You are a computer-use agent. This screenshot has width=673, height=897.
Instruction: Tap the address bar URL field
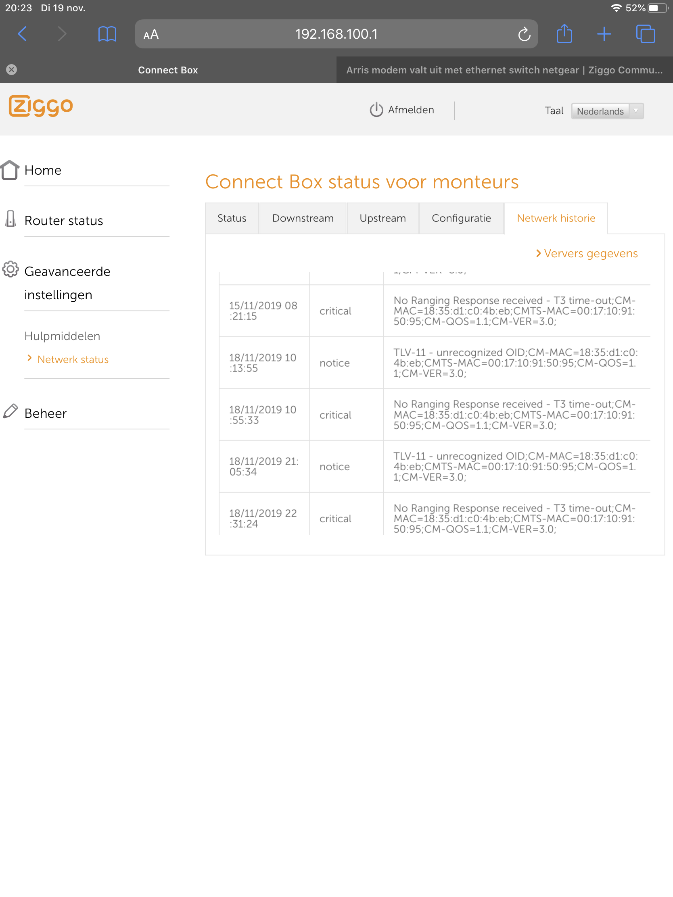[336, 34]
